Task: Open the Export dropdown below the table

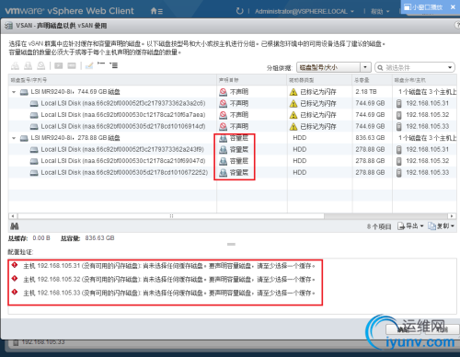Action: click(x=410, y=226)
